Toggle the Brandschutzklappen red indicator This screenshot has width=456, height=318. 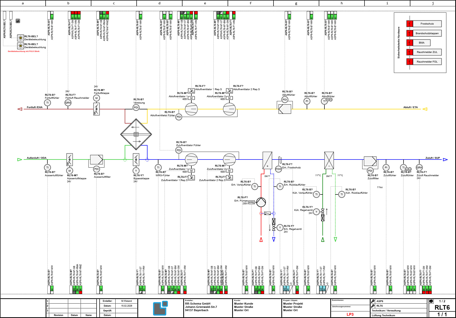[x=410, y=33]
